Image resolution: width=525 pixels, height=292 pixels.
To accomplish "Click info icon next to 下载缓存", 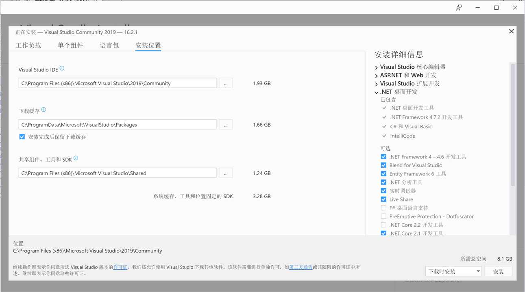I will click(x=44, y=110).
